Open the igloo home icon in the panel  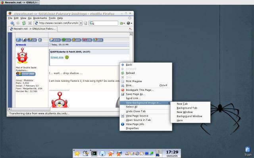click(102, 154)
